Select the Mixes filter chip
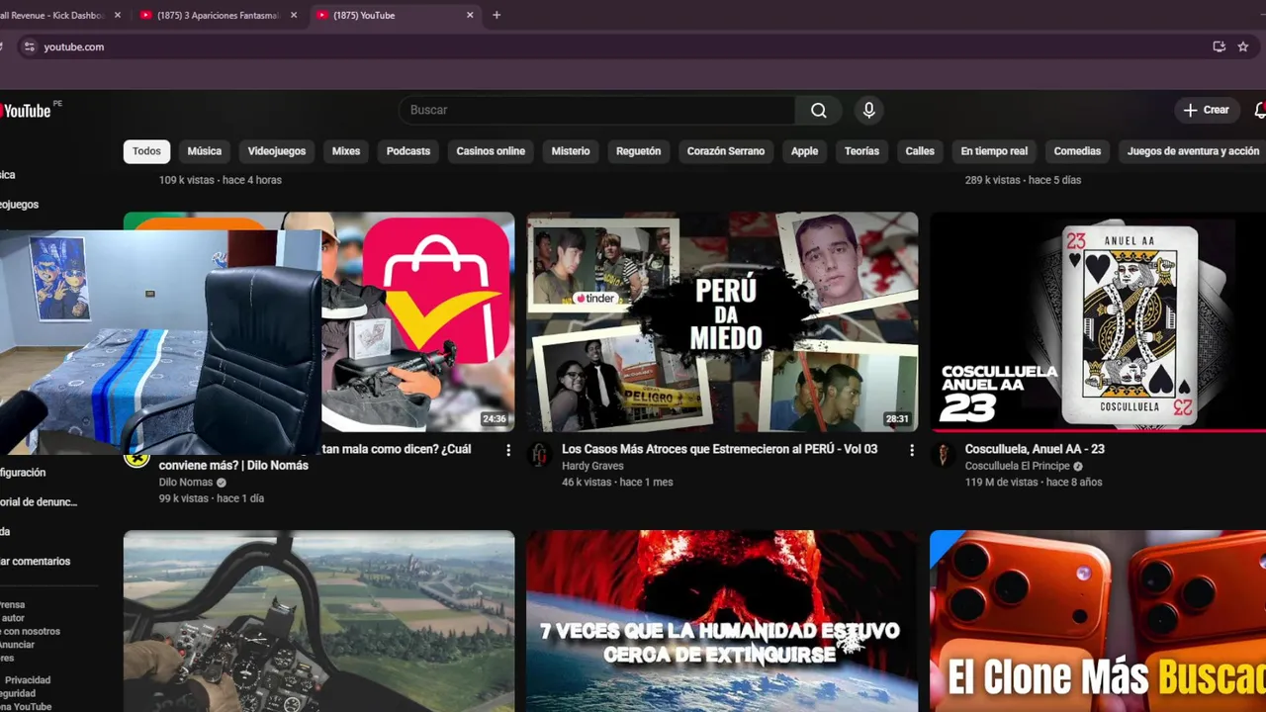 coord(346,151)
